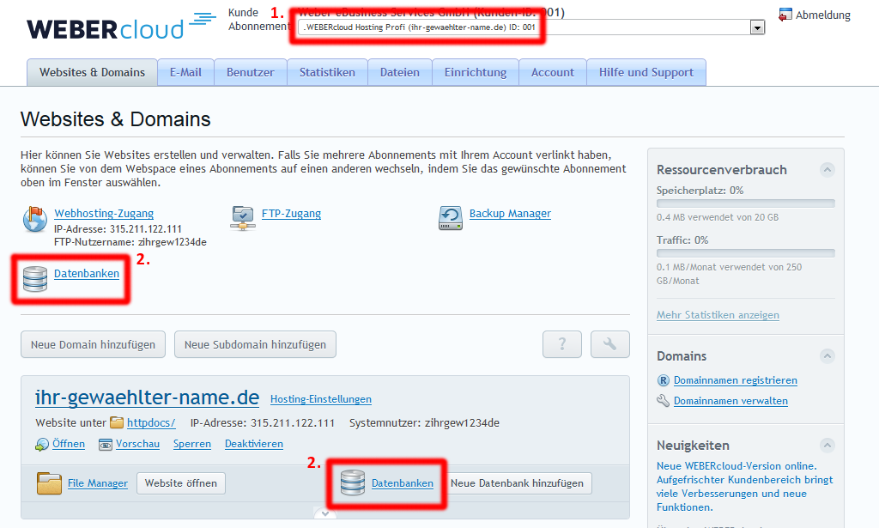Select the Websites & Domains tab
The image size is (879, 528).
tap(92, 72)
